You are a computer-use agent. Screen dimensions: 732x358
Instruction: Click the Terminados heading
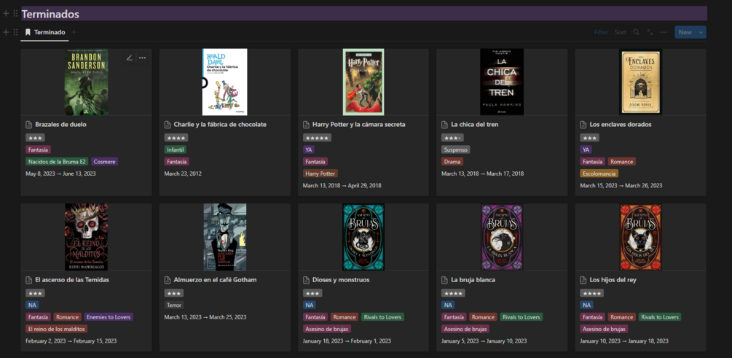click(50, 14)
